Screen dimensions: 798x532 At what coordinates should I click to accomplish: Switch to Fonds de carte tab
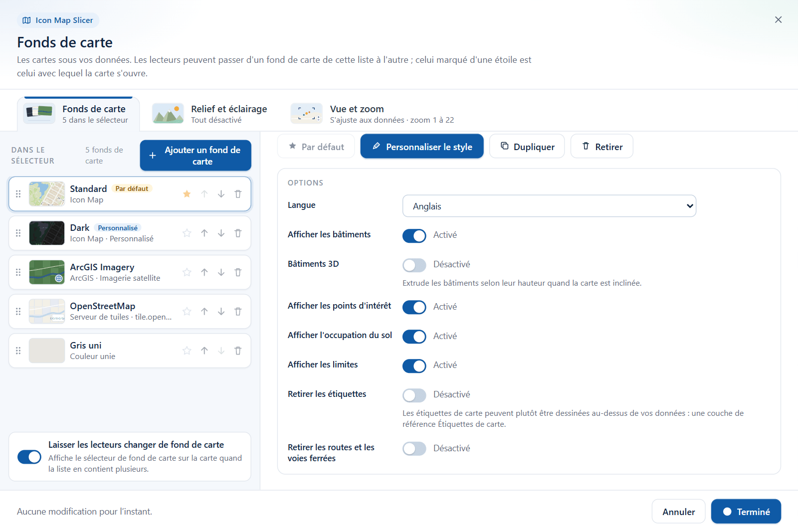point(78,114)
